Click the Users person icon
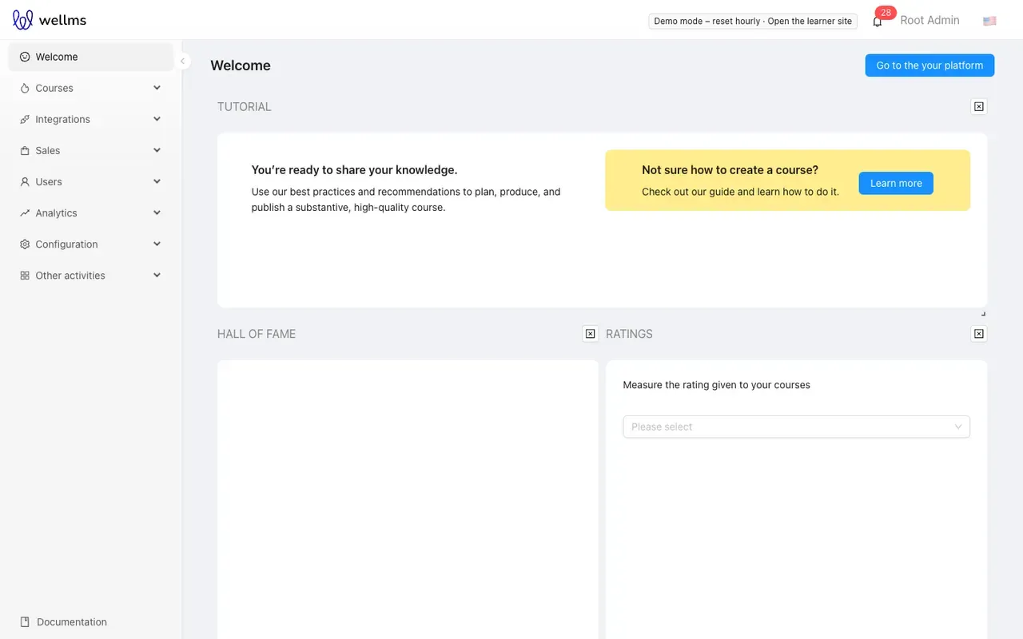1023x639 pixels. tap(25, 182)
